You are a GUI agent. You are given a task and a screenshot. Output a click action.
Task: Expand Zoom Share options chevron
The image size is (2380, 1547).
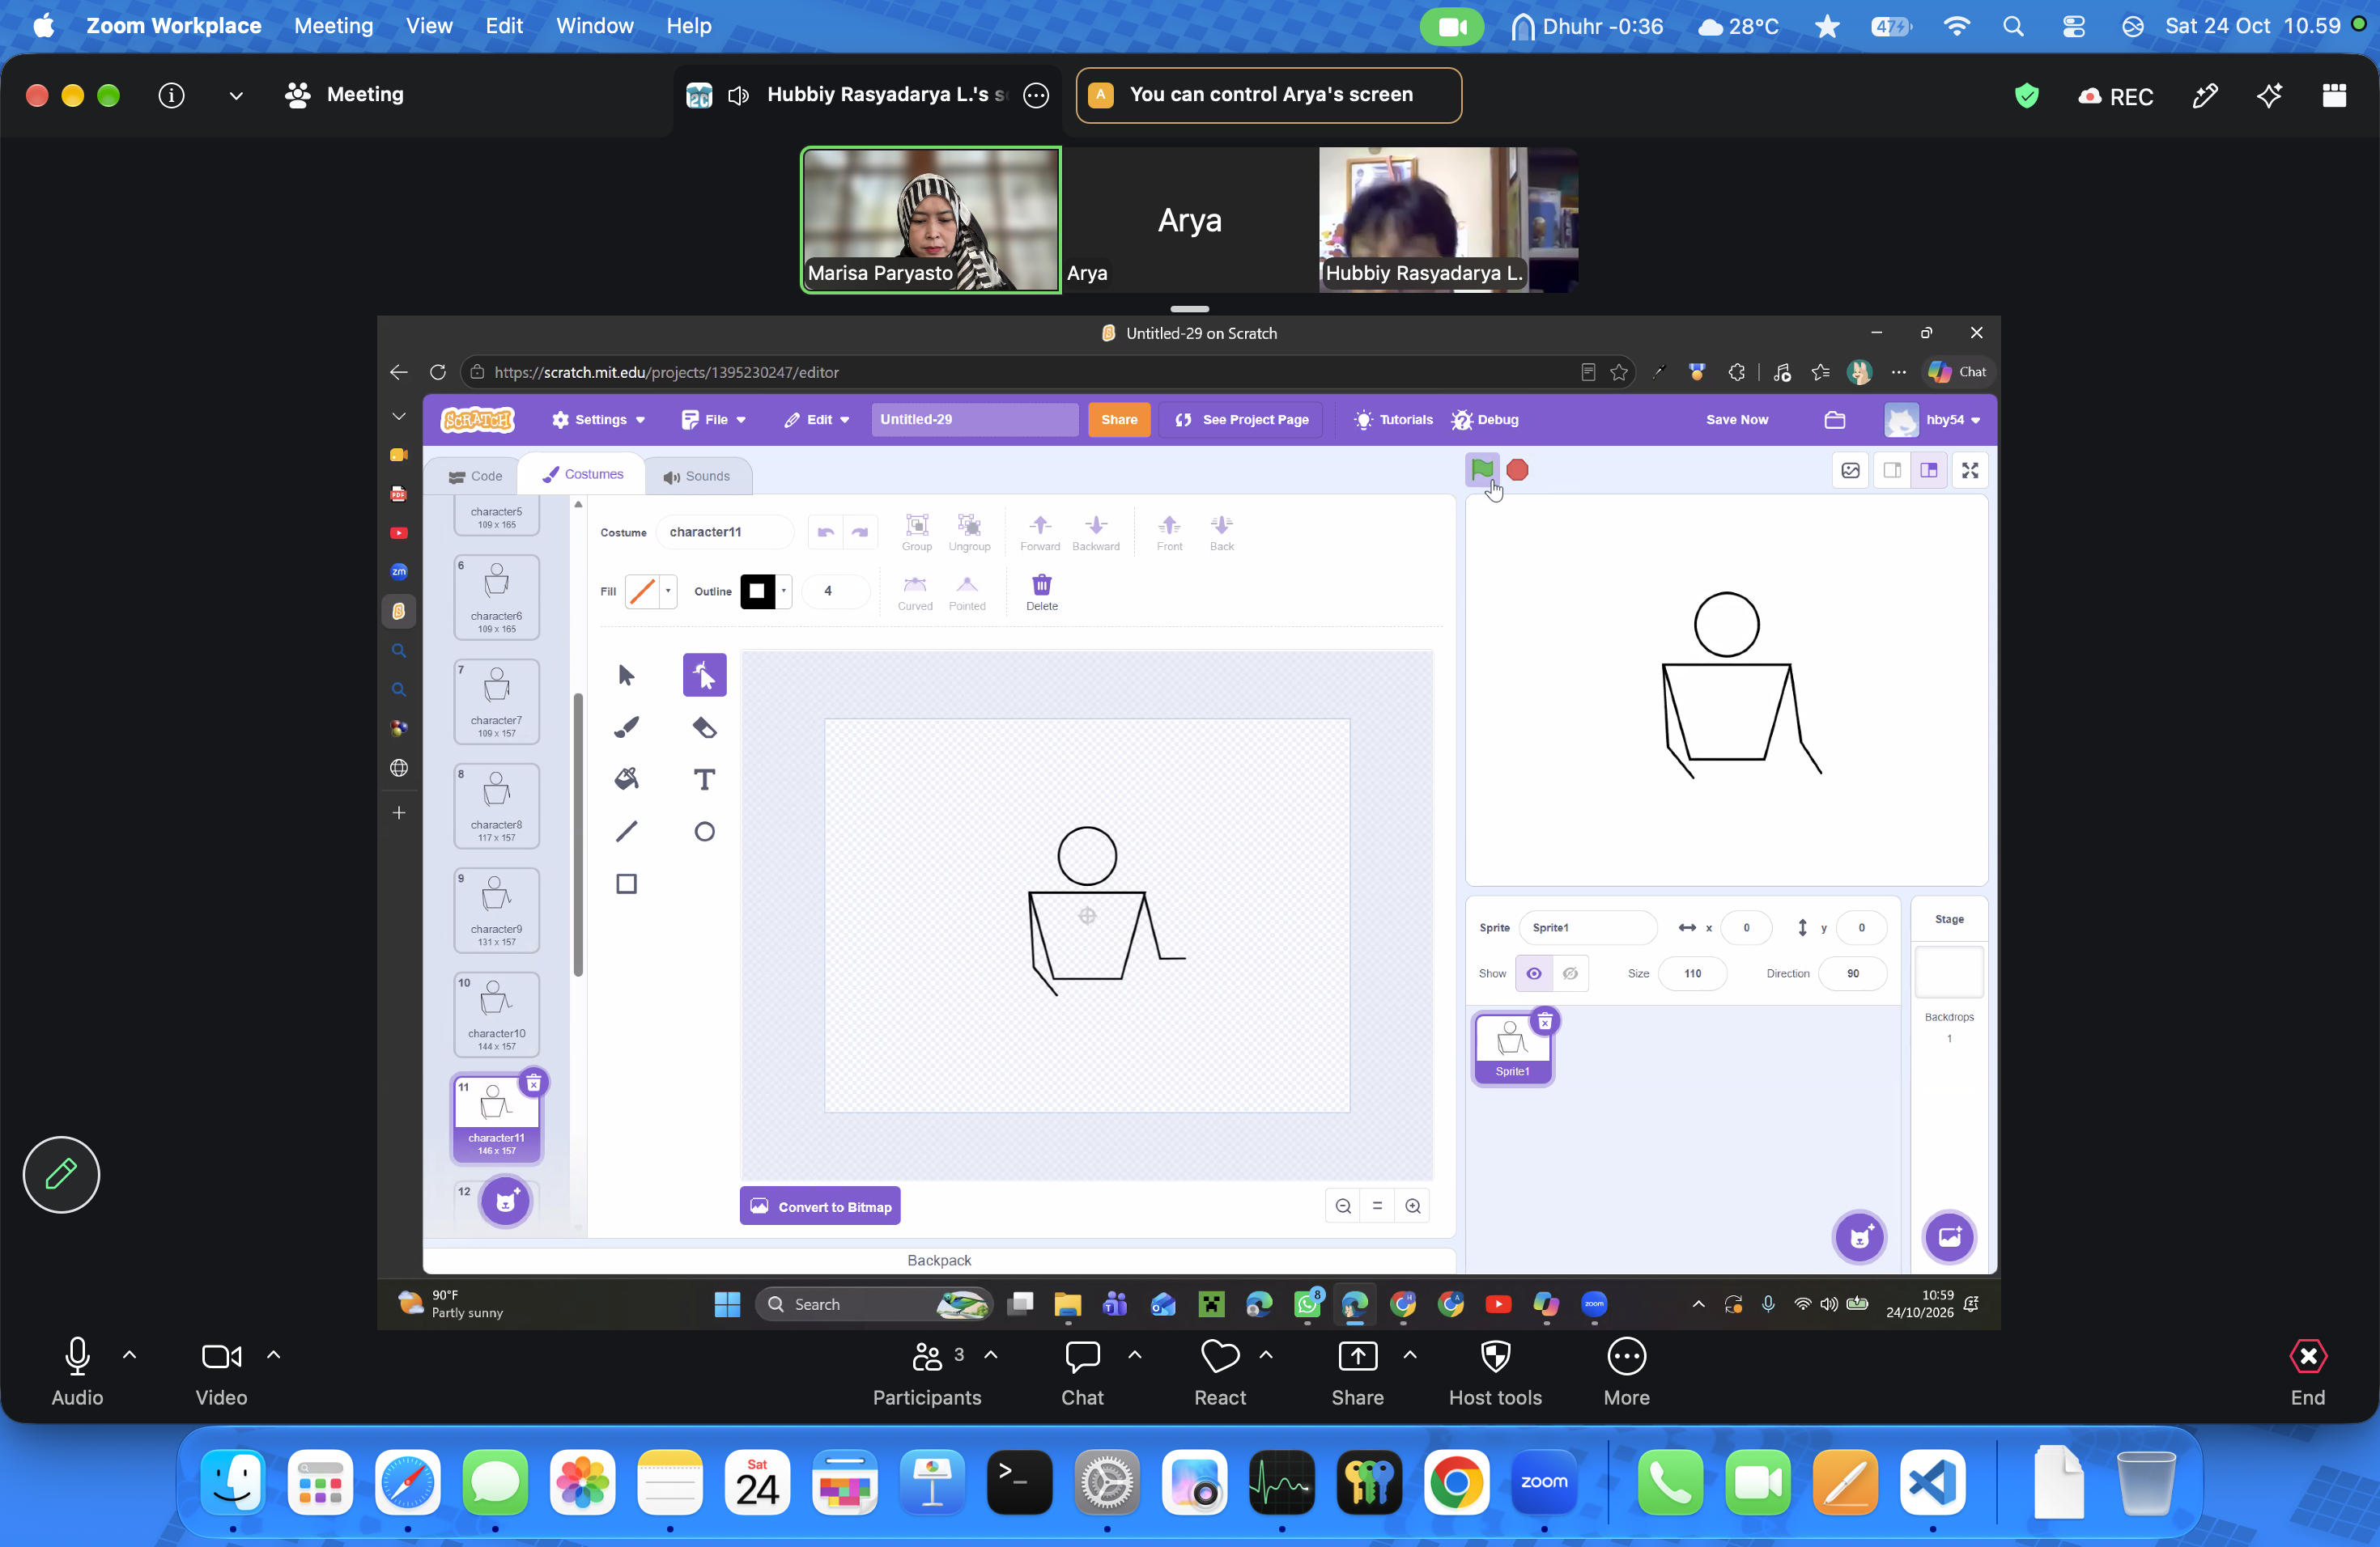point(1410,1355)
